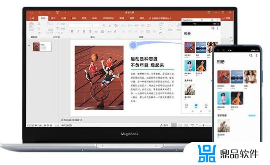Click the Line Spacing icon

[x=148, y=25]
